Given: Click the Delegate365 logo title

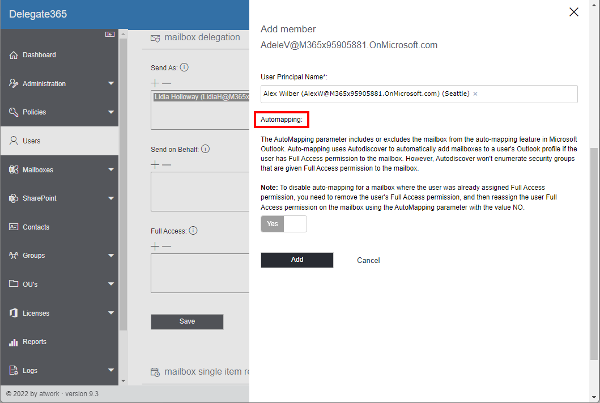Looking at the screenshot, I should tap(38, 14).
